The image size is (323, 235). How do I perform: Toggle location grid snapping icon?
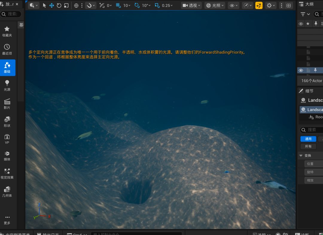(118, 6)
